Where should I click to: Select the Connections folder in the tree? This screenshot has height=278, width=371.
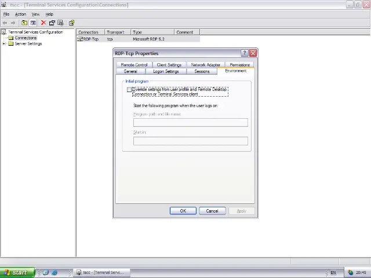(26, 38)
